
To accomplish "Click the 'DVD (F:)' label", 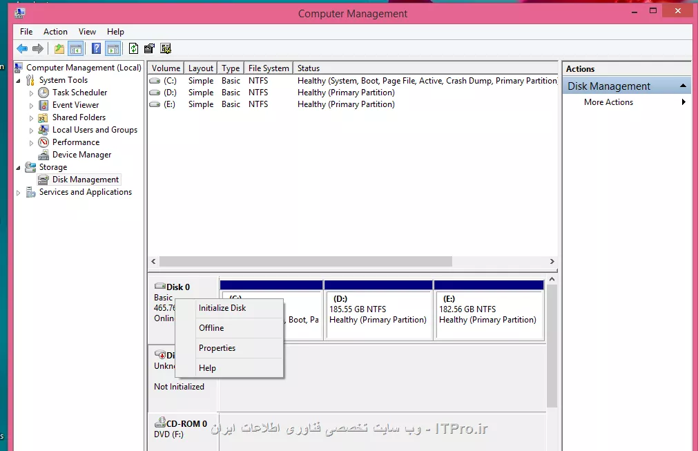I will (168, 434).
